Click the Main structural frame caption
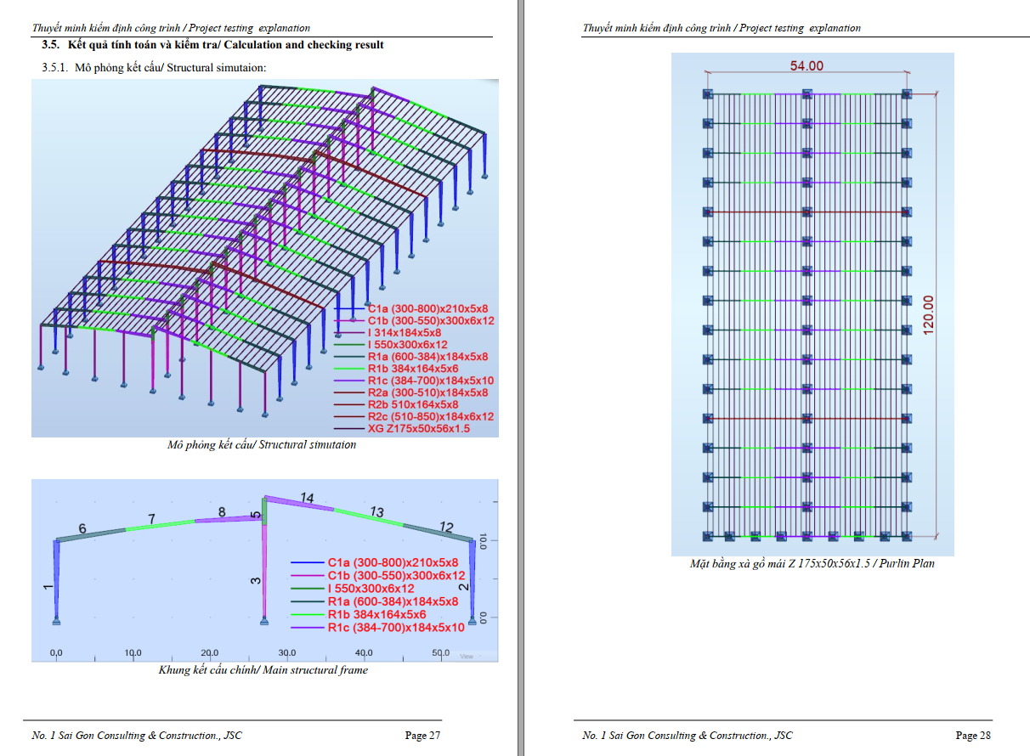Viewport: 1030px width, 756px height. tap(263, 670)
